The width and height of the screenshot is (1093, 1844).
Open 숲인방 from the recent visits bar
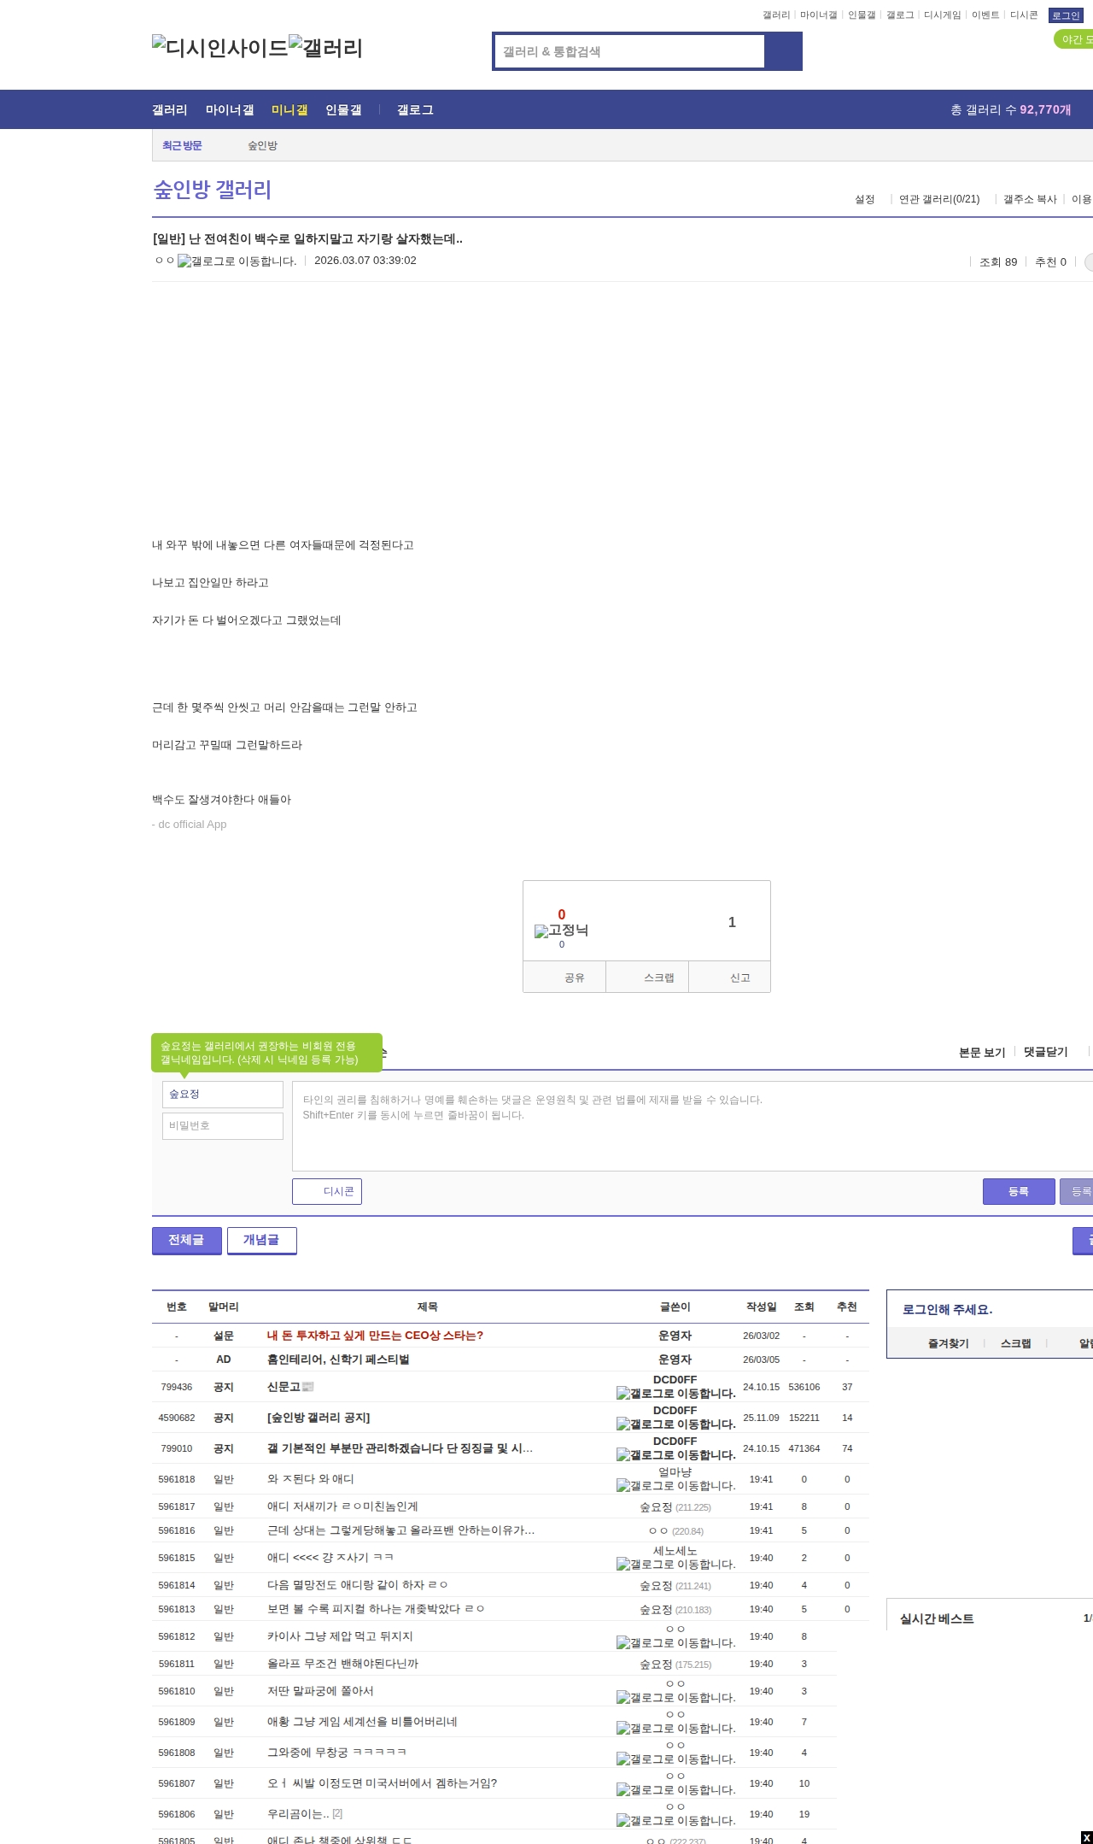pos(263,145)
